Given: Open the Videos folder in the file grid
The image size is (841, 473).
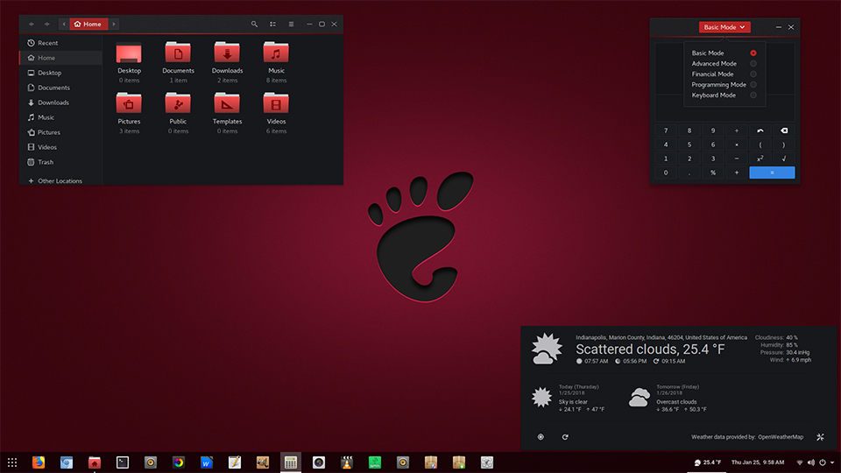Looking at the screenshot, I should (276, 103).
